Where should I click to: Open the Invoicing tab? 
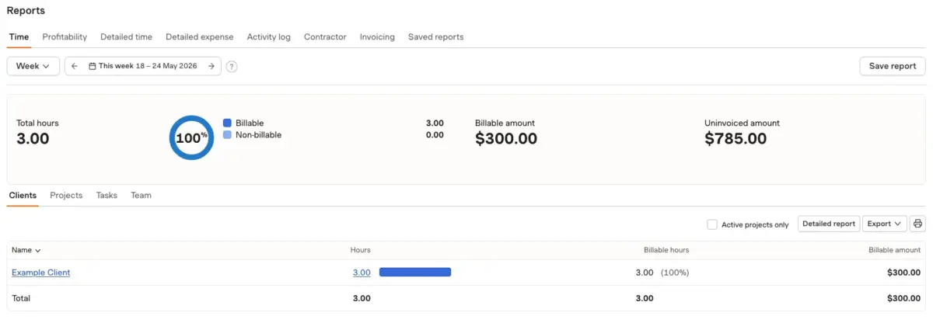click(377, 36)
